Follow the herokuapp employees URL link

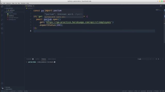coord(78,22)
